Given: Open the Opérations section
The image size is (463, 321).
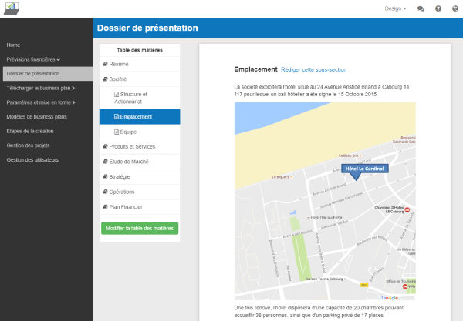Looking at the screenshot, I should pos(140,192).
